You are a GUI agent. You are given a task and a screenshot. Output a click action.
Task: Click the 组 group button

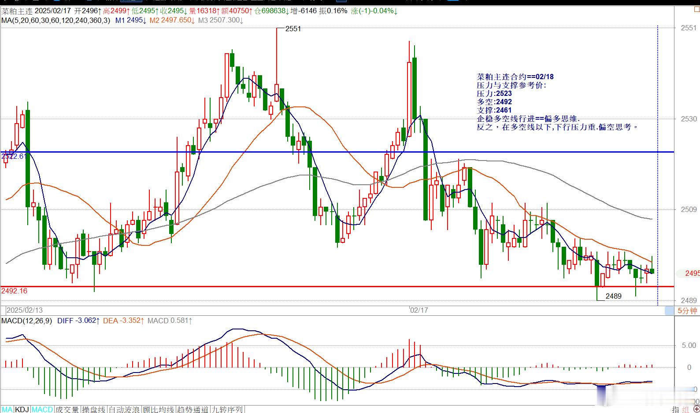[686, 409]
